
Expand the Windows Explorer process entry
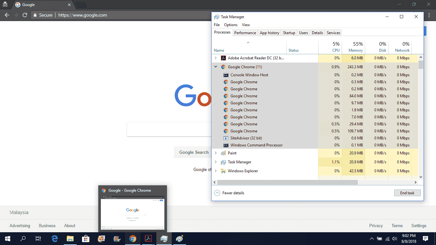(216, 171)
